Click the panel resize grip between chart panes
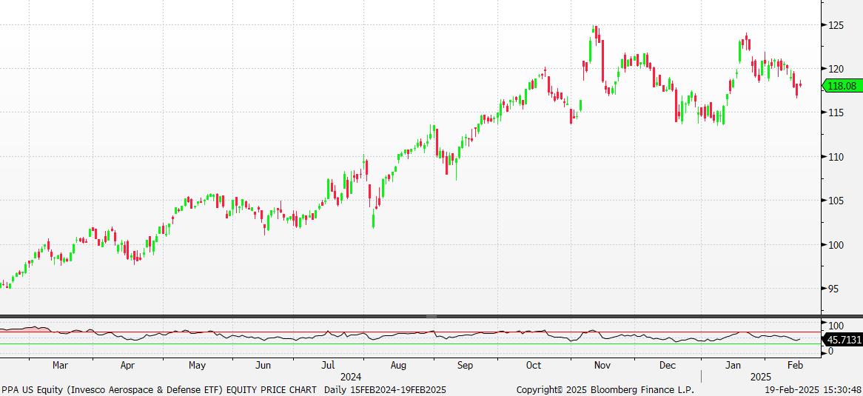This screenshot has width=863, height=396. click(x=431, y=317)
